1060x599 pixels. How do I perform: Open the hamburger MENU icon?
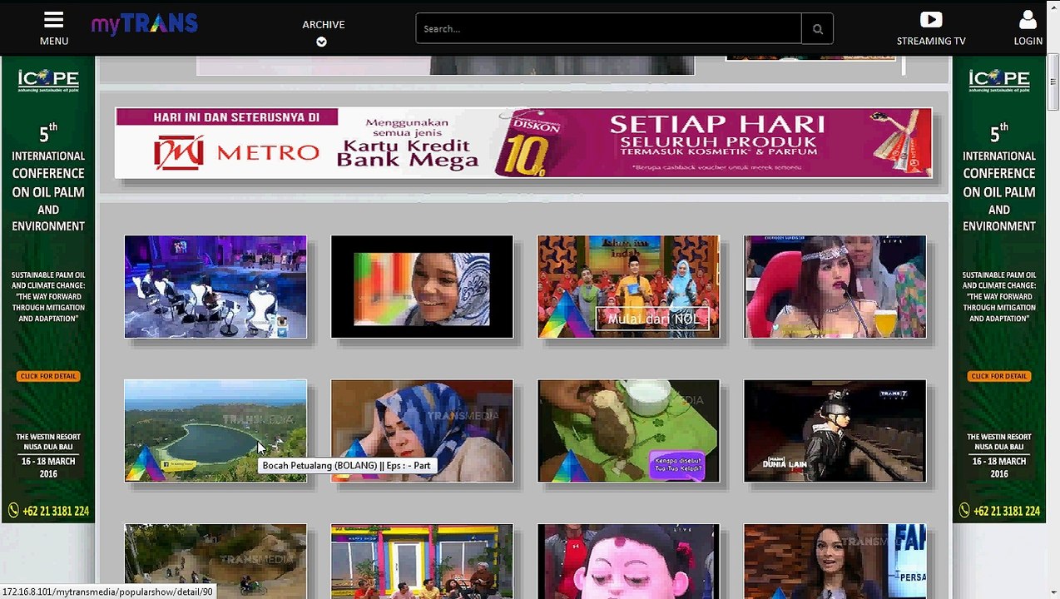pos(53,20)
